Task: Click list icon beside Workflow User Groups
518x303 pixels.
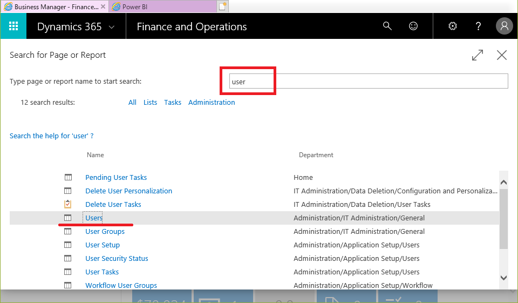Action: point(68,285)
